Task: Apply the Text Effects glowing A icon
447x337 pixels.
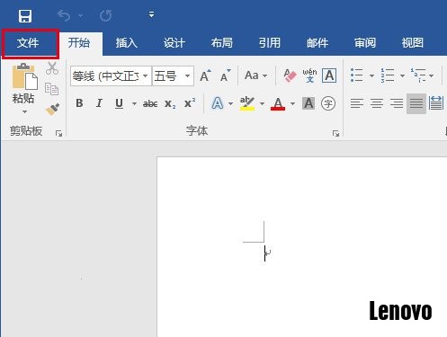Action: (218, 103)
